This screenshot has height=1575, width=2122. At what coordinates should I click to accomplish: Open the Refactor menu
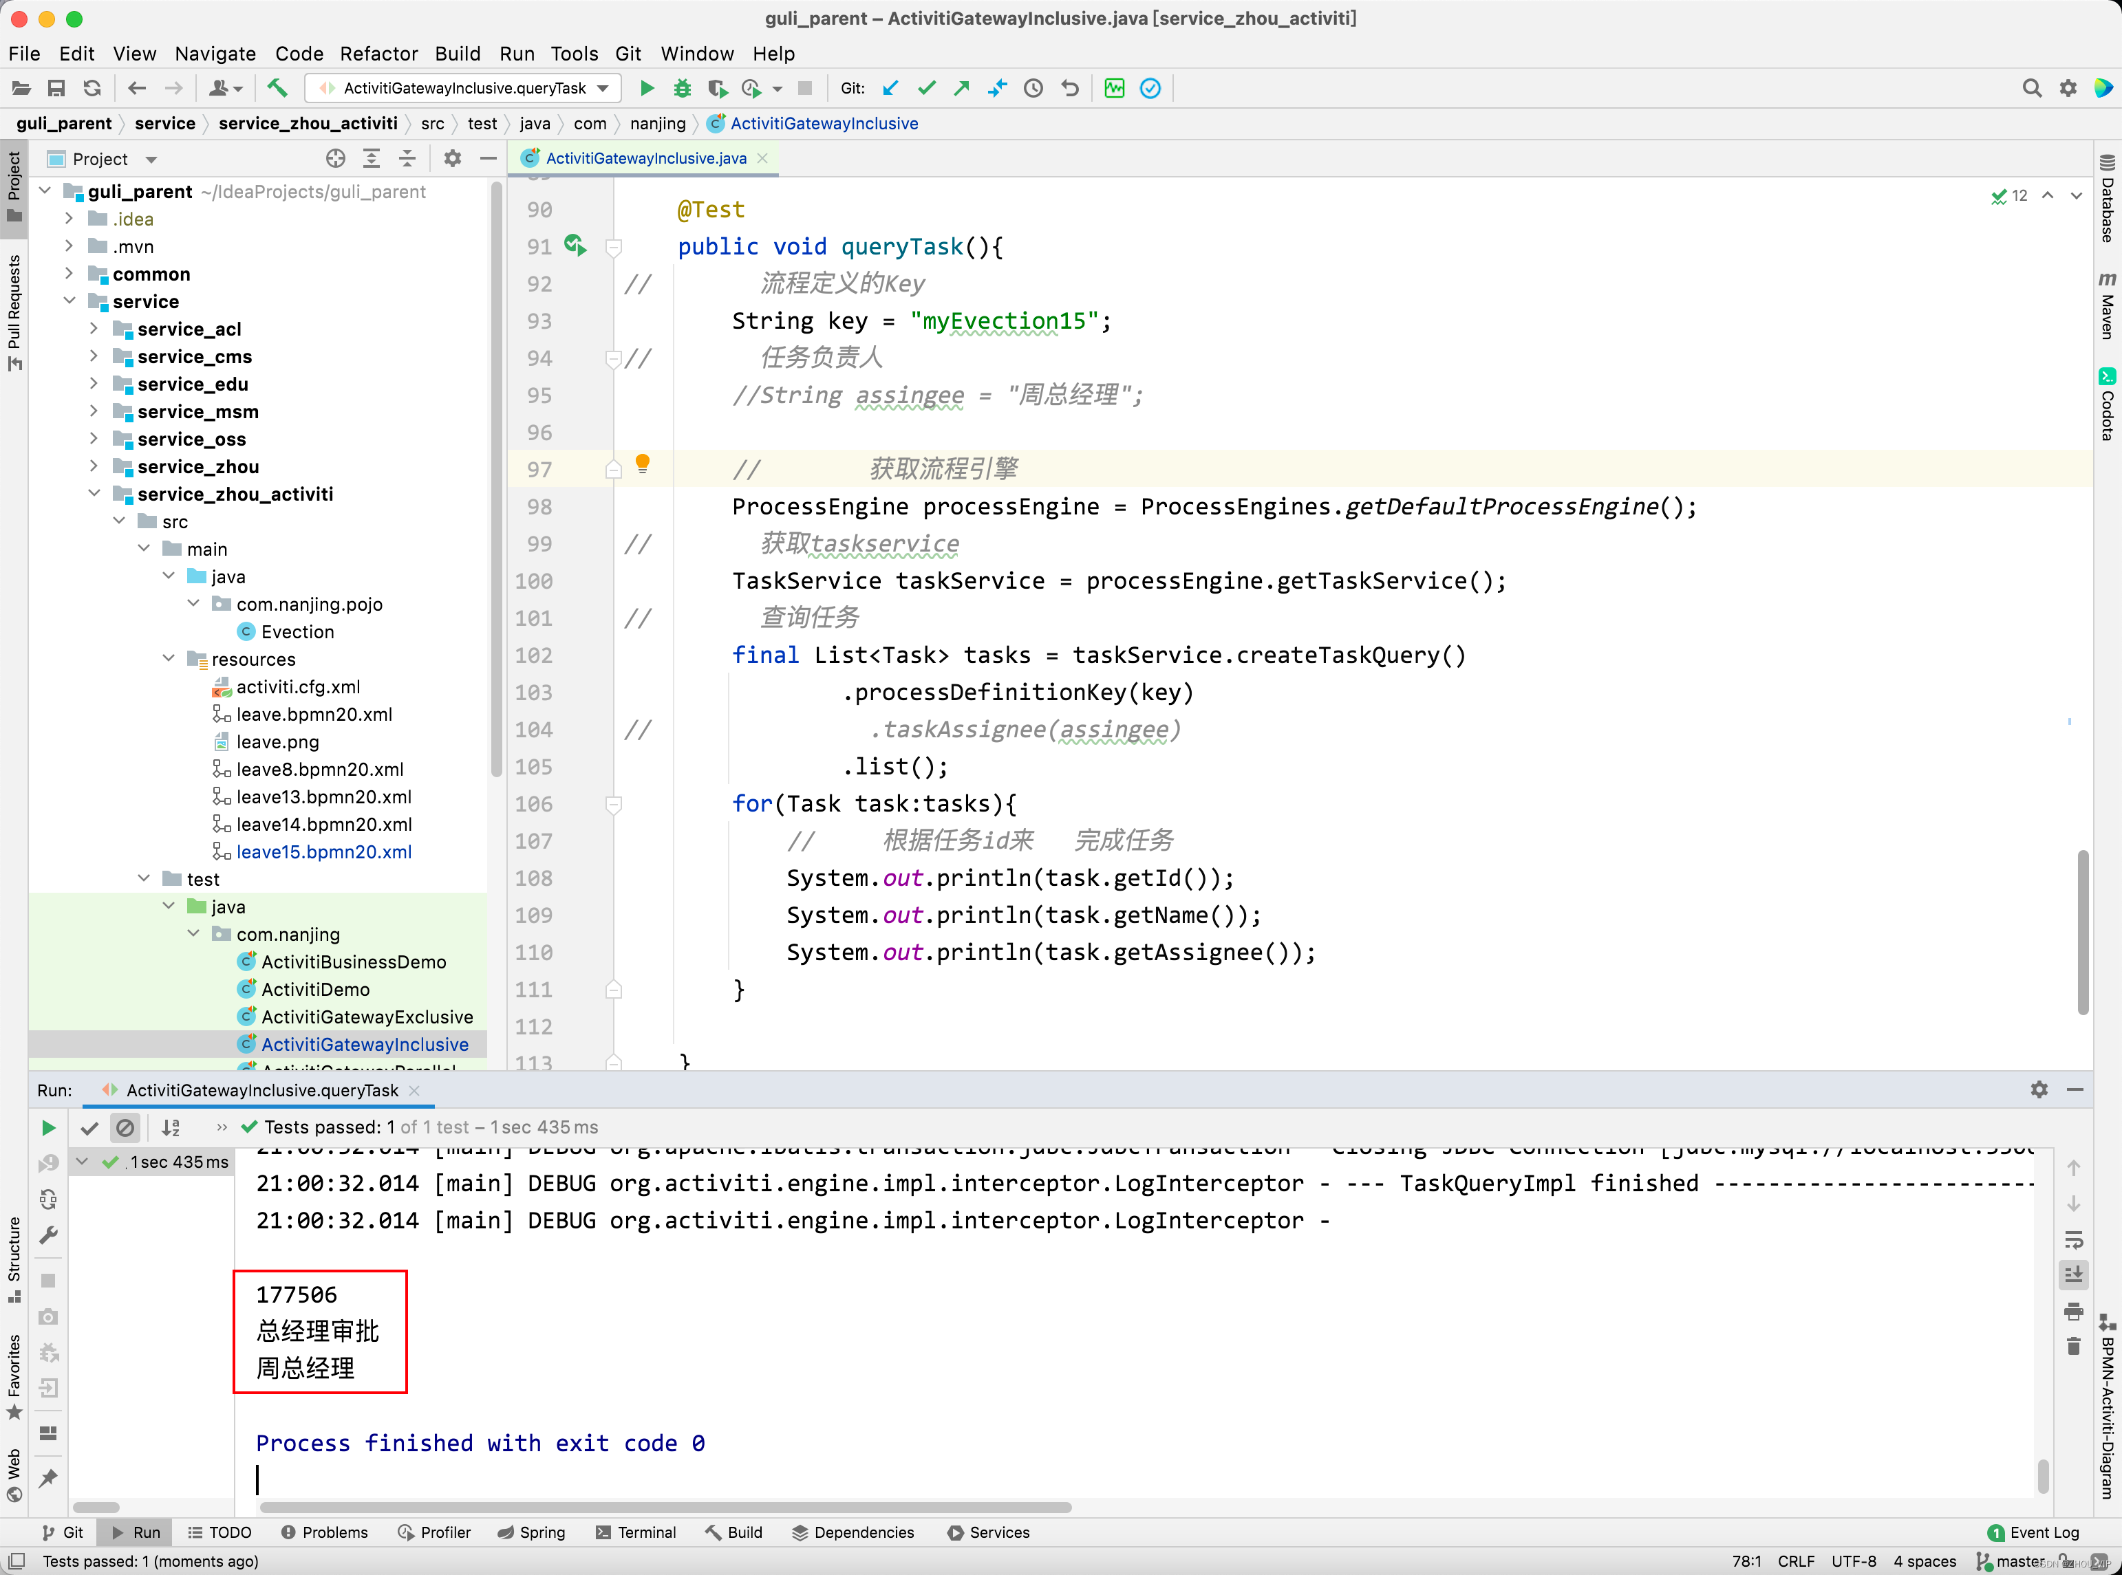[x=378, y=54]
